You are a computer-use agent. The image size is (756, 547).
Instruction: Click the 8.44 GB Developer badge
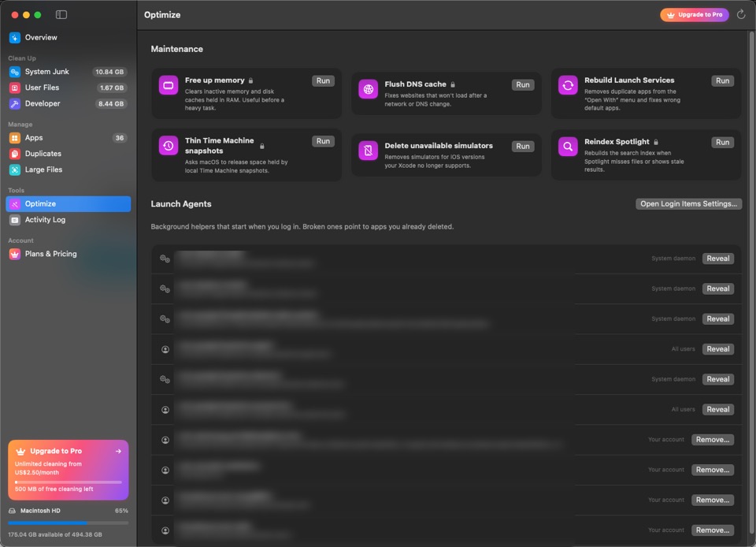click(x=111, y=104)
